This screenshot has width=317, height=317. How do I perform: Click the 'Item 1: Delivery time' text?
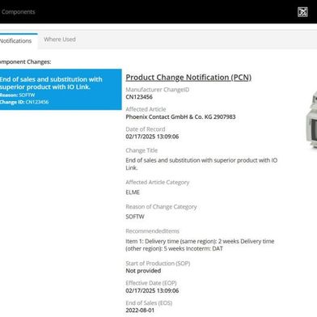200,245
